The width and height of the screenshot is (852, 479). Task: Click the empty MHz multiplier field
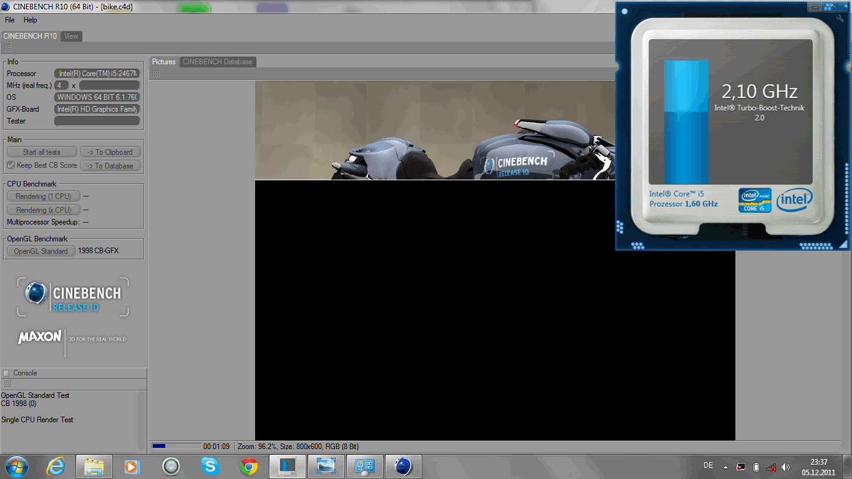tap(109, 85)
